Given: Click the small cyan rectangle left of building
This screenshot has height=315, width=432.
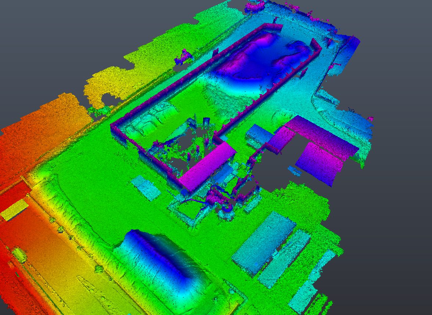Looking at the screenshot, I should click(x=145, y=188).
